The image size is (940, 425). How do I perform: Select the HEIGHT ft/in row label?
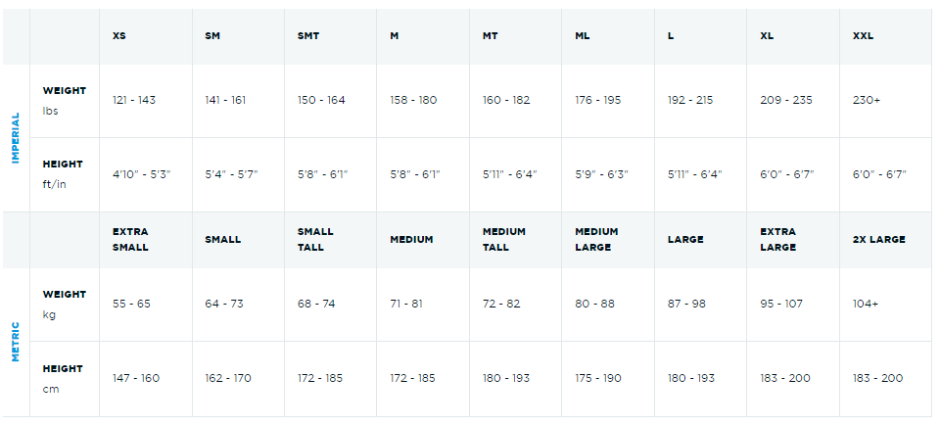click(x=63, y=173)
